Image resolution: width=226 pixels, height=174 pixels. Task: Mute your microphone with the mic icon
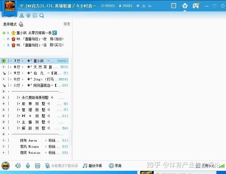27,165
